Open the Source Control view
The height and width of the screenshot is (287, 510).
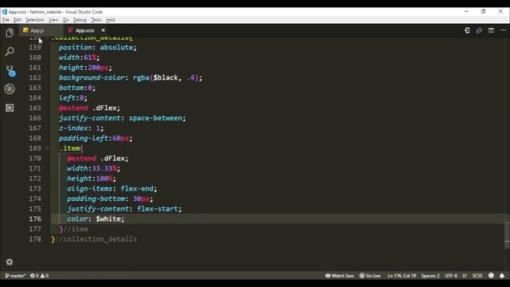(x=10, y=70)
